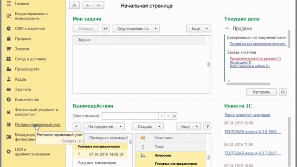
Task: Click the НСИ и администрирование gear icon
Action: coord(9,152)
